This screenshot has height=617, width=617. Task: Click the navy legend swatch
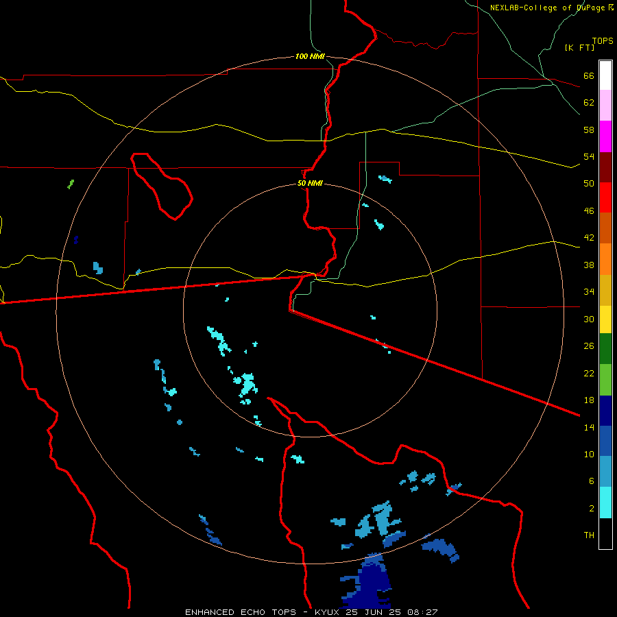click(x=605, y=411)
